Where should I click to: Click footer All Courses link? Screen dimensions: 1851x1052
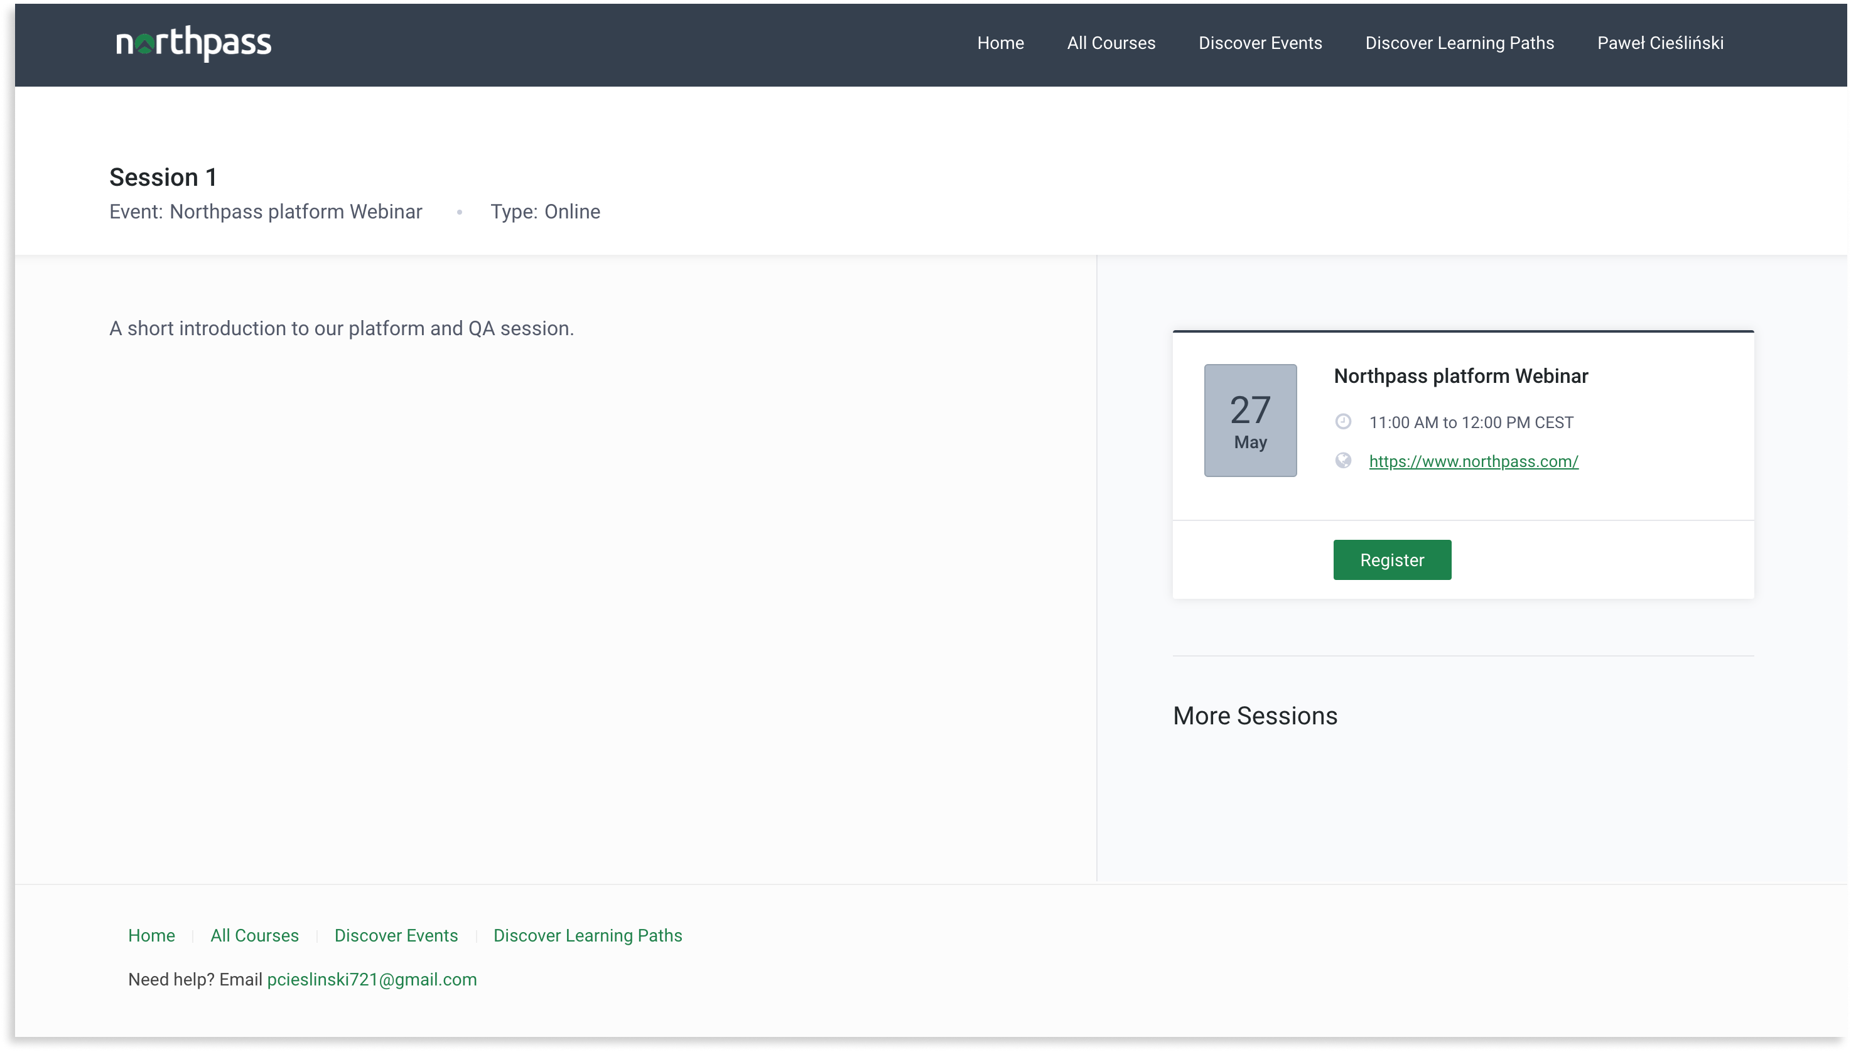(x=254, y=936)
